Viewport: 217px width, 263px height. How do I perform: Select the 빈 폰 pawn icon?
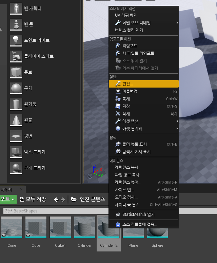[16, 24]
